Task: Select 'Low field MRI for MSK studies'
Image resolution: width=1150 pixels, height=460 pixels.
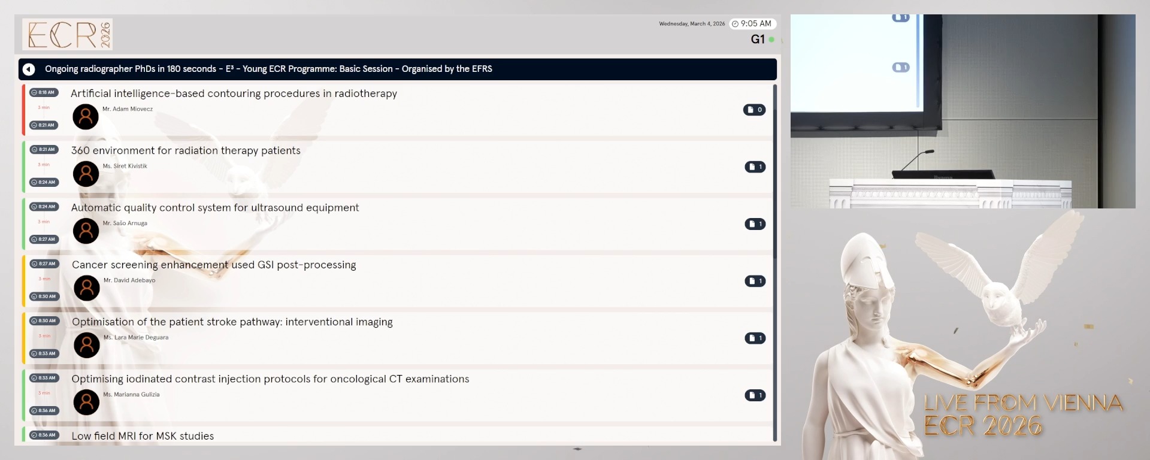Action: [143, 436]
